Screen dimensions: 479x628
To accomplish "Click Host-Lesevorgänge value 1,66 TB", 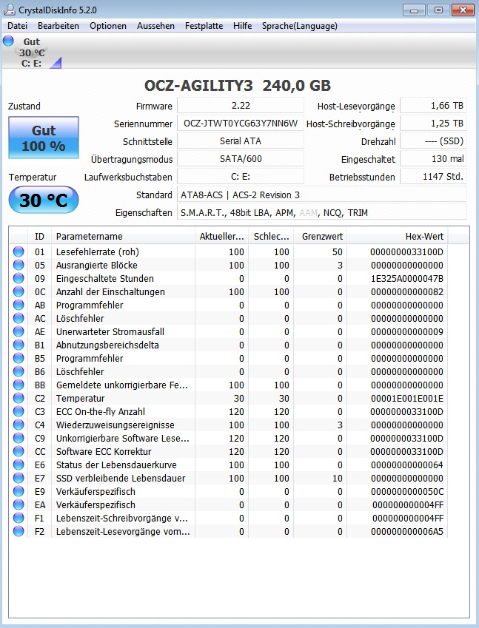I will click(x=433, y=106).
